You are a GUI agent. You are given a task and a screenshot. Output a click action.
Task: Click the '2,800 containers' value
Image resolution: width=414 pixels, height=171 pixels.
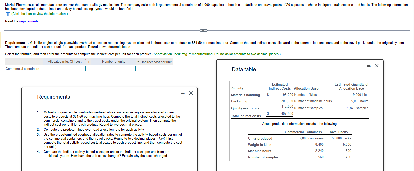coord(311,138)
